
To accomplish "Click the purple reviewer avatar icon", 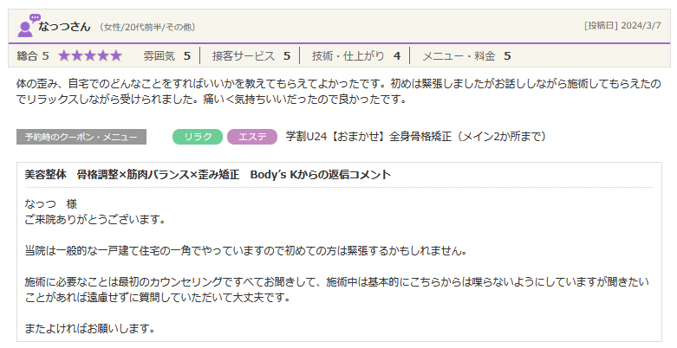I will pyautogui.click(x=28, y=25).
